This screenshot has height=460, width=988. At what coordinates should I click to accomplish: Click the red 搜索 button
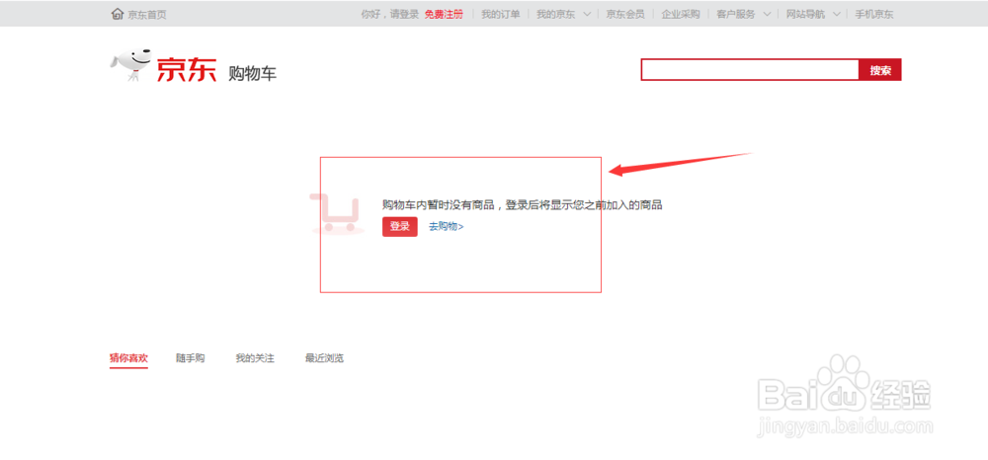[x=880, y=70]
